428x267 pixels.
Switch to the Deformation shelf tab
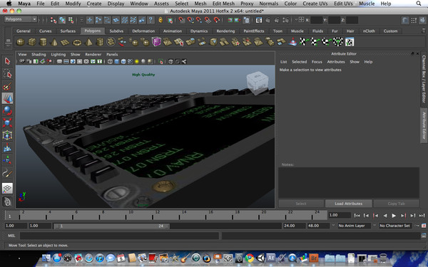click(143, 31)
